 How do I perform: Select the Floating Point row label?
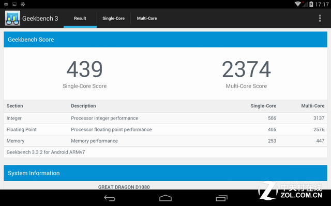22,129
